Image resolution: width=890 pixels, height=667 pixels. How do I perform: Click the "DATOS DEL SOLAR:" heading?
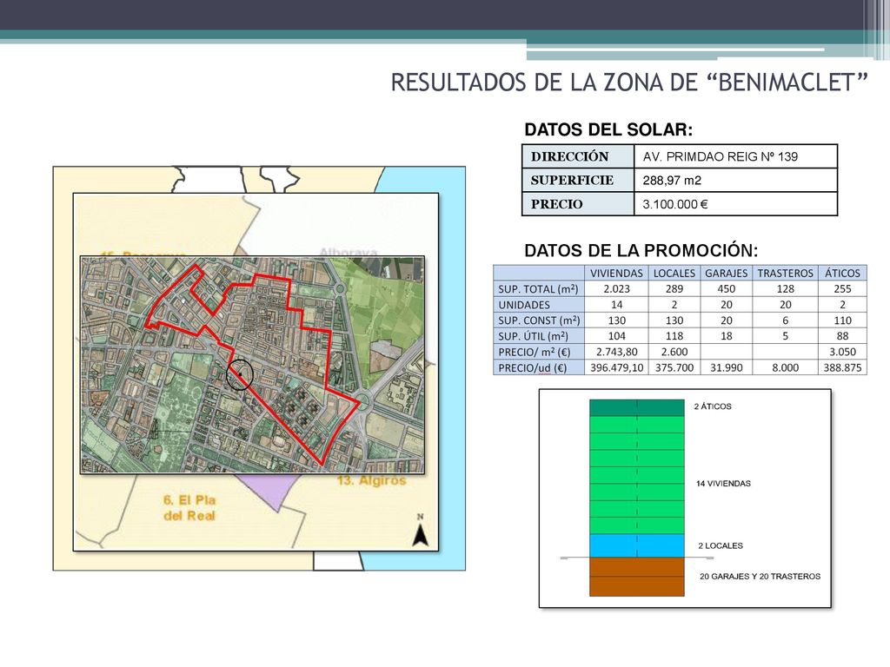tap(608, 130)
